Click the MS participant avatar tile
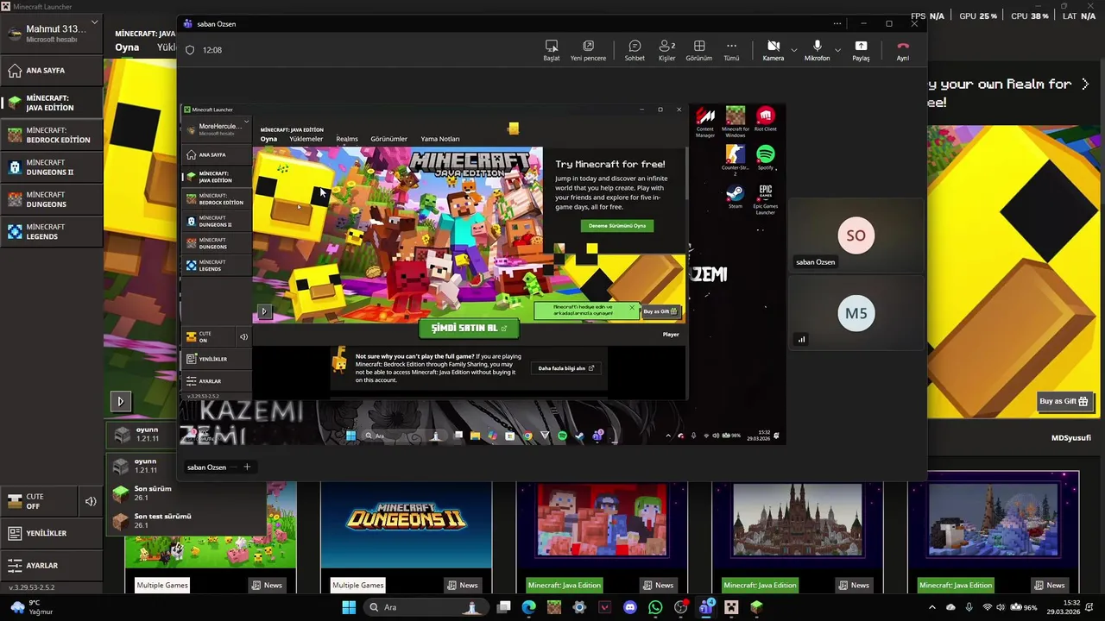The width and height of the screenshot is (1105, 621). (x=856, y=313)
